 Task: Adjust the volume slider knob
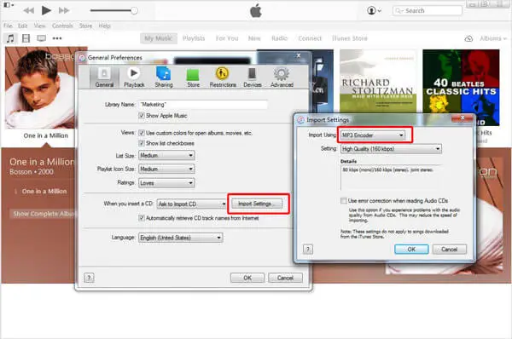tap(134, 11)
